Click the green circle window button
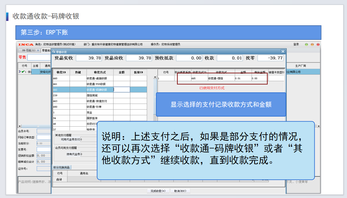Image resolution: width=347 pixels, height=198 pixels. pyautogui.click(x=306, y=44)
